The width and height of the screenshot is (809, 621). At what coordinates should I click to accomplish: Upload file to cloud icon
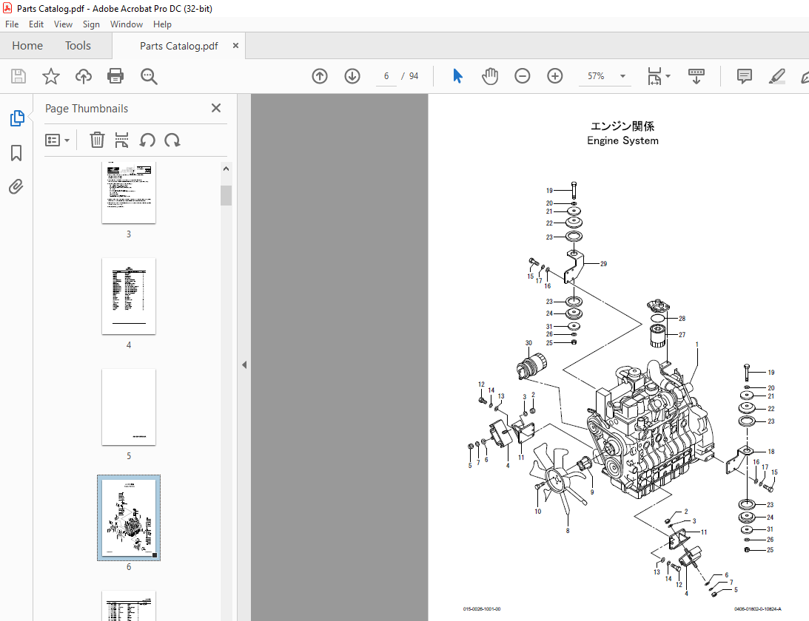click(83, 76)
